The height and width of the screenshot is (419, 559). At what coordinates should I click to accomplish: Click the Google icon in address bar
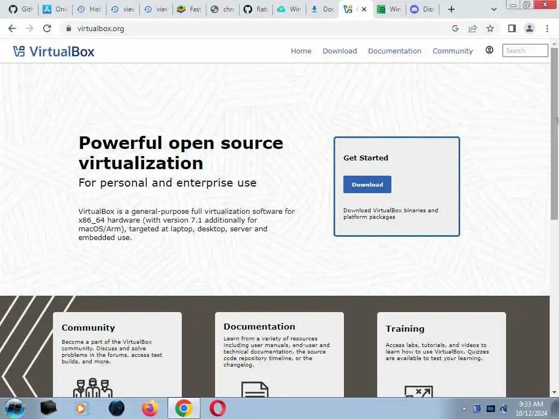click(455, 28)
